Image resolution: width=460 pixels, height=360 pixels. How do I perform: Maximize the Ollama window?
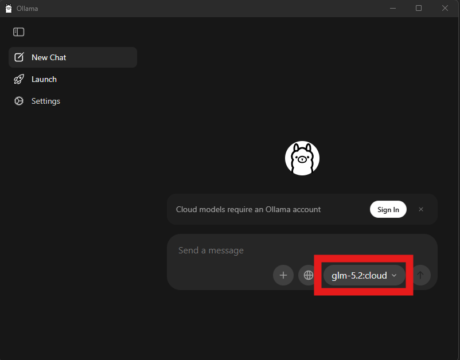[x=419, y=8]
